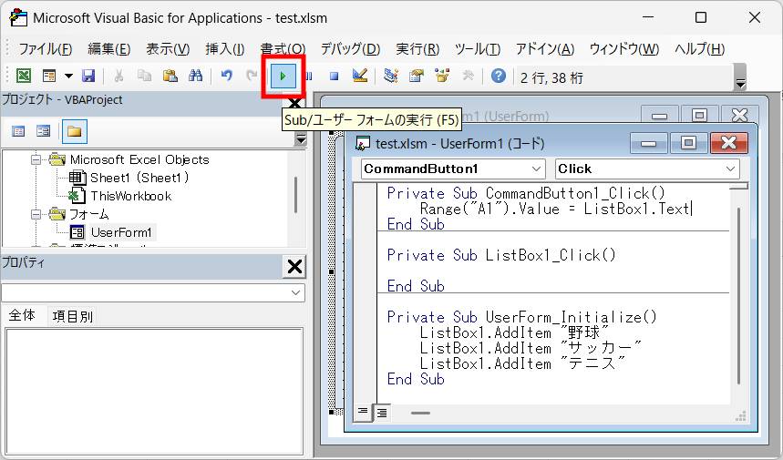The image size is (783, 460).
Task: Switch to Microsoft Excel view icon
Action: point(24,76)
